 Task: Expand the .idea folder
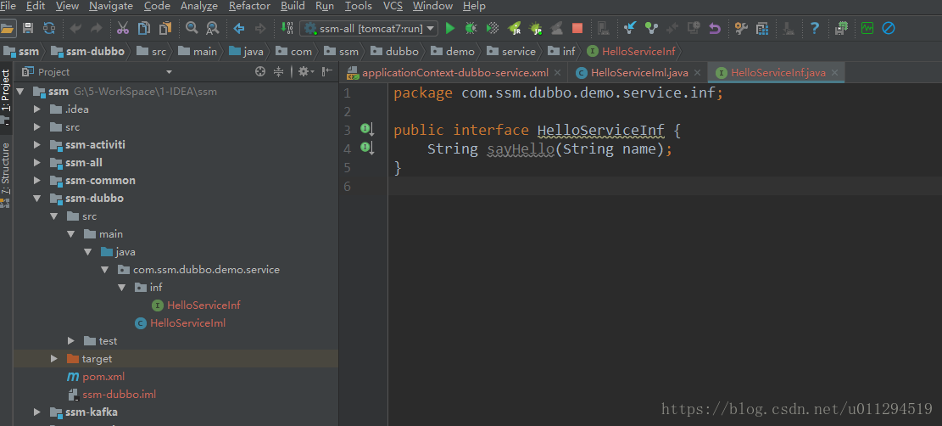pos(37,109)
